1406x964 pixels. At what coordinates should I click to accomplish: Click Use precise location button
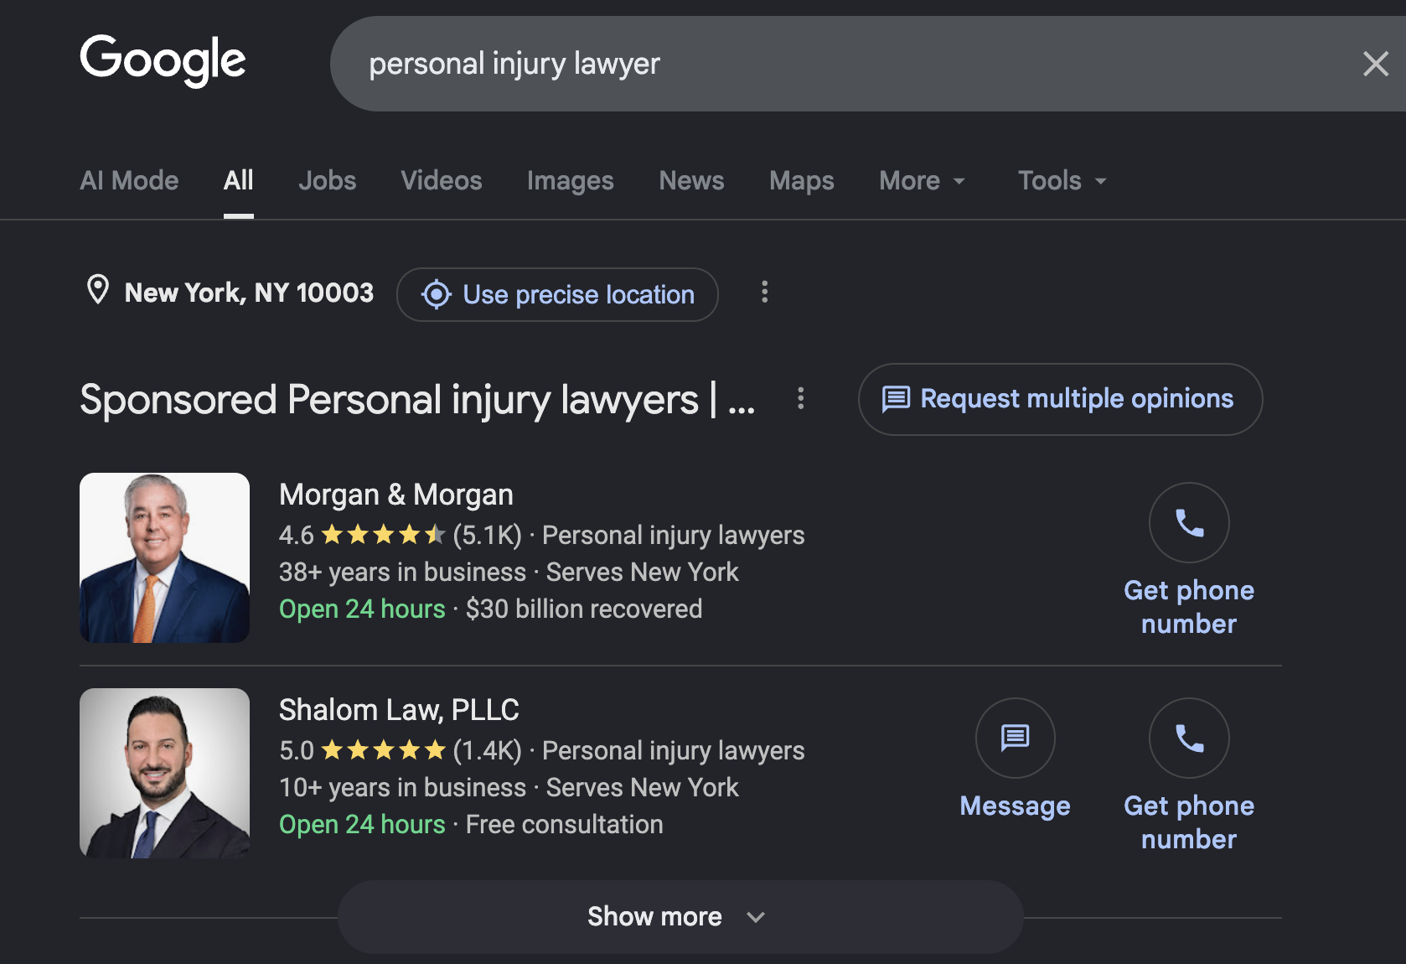557,294
